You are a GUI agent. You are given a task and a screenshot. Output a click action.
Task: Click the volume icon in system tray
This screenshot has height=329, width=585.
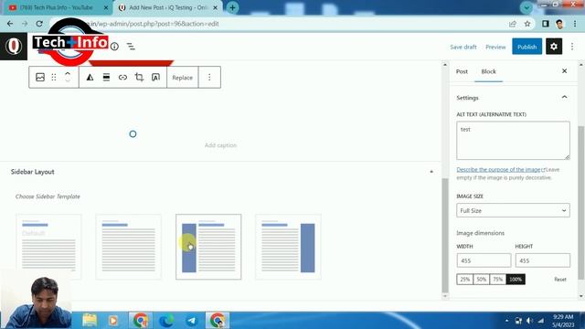coord(529,321)
